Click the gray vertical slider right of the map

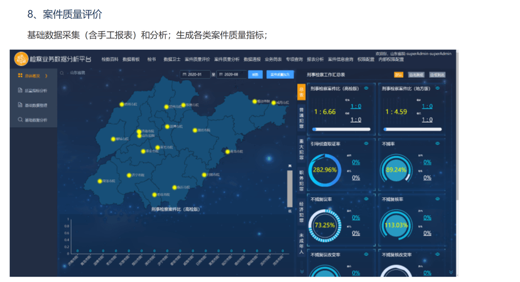click(x=290, y=189)
